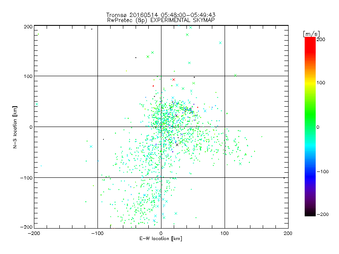Image resolution: width=339 pixels, height=254 pixels.
Task: Click the 100 tick label on N-S axis
Action: pyautogui.click(x=28, y=76)
